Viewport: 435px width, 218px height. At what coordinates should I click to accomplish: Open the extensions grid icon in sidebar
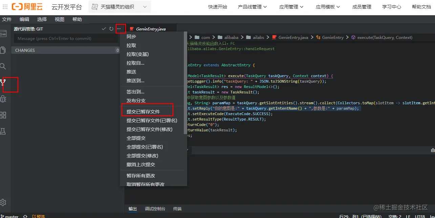pos(3,115)
